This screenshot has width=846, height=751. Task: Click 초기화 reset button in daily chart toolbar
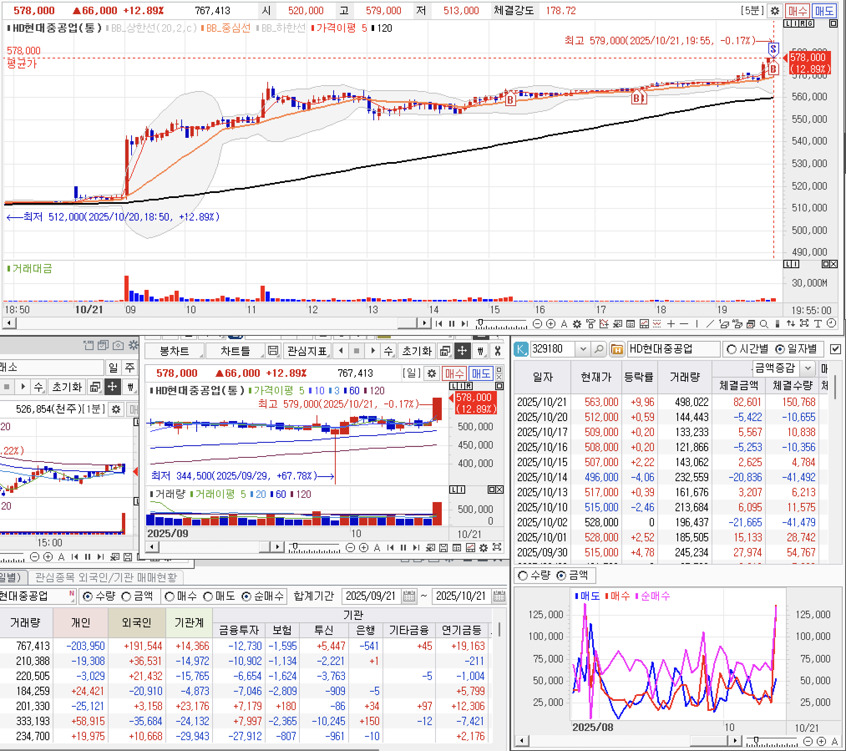(416, 351)
